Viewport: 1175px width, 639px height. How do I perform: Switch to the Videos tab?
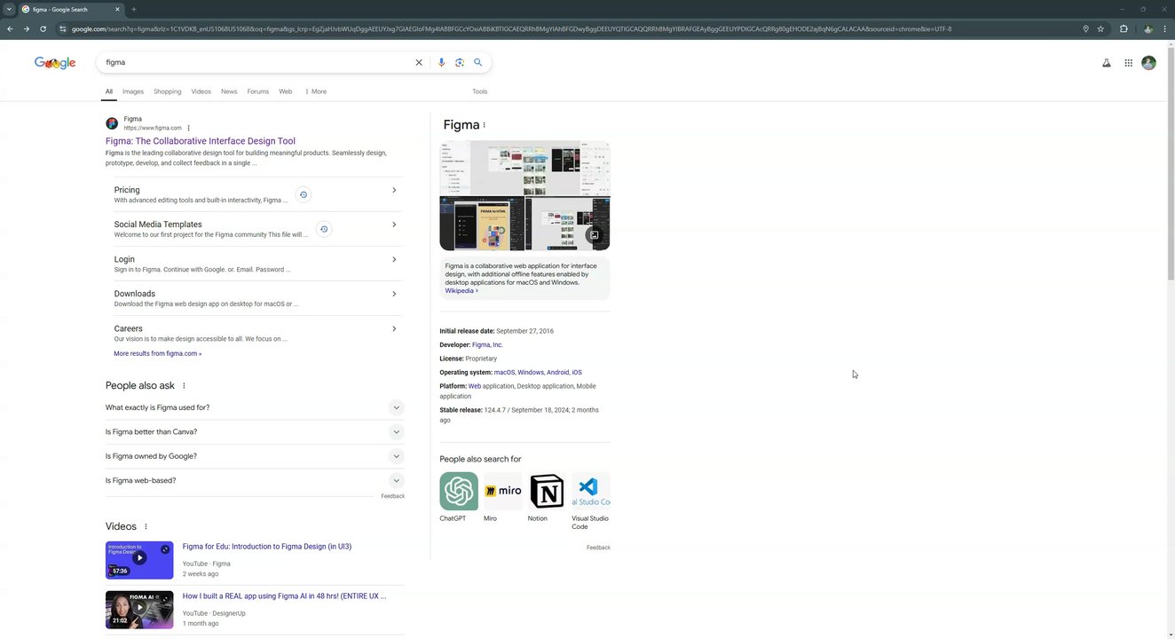click(201, 91)
